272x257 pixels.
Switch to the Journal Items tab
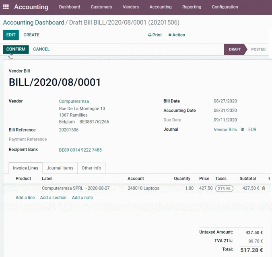click(x=60, y=168)
